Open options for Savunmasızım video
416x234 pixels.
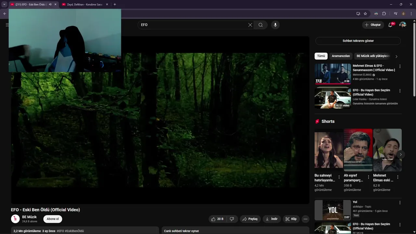click(400, 66)
